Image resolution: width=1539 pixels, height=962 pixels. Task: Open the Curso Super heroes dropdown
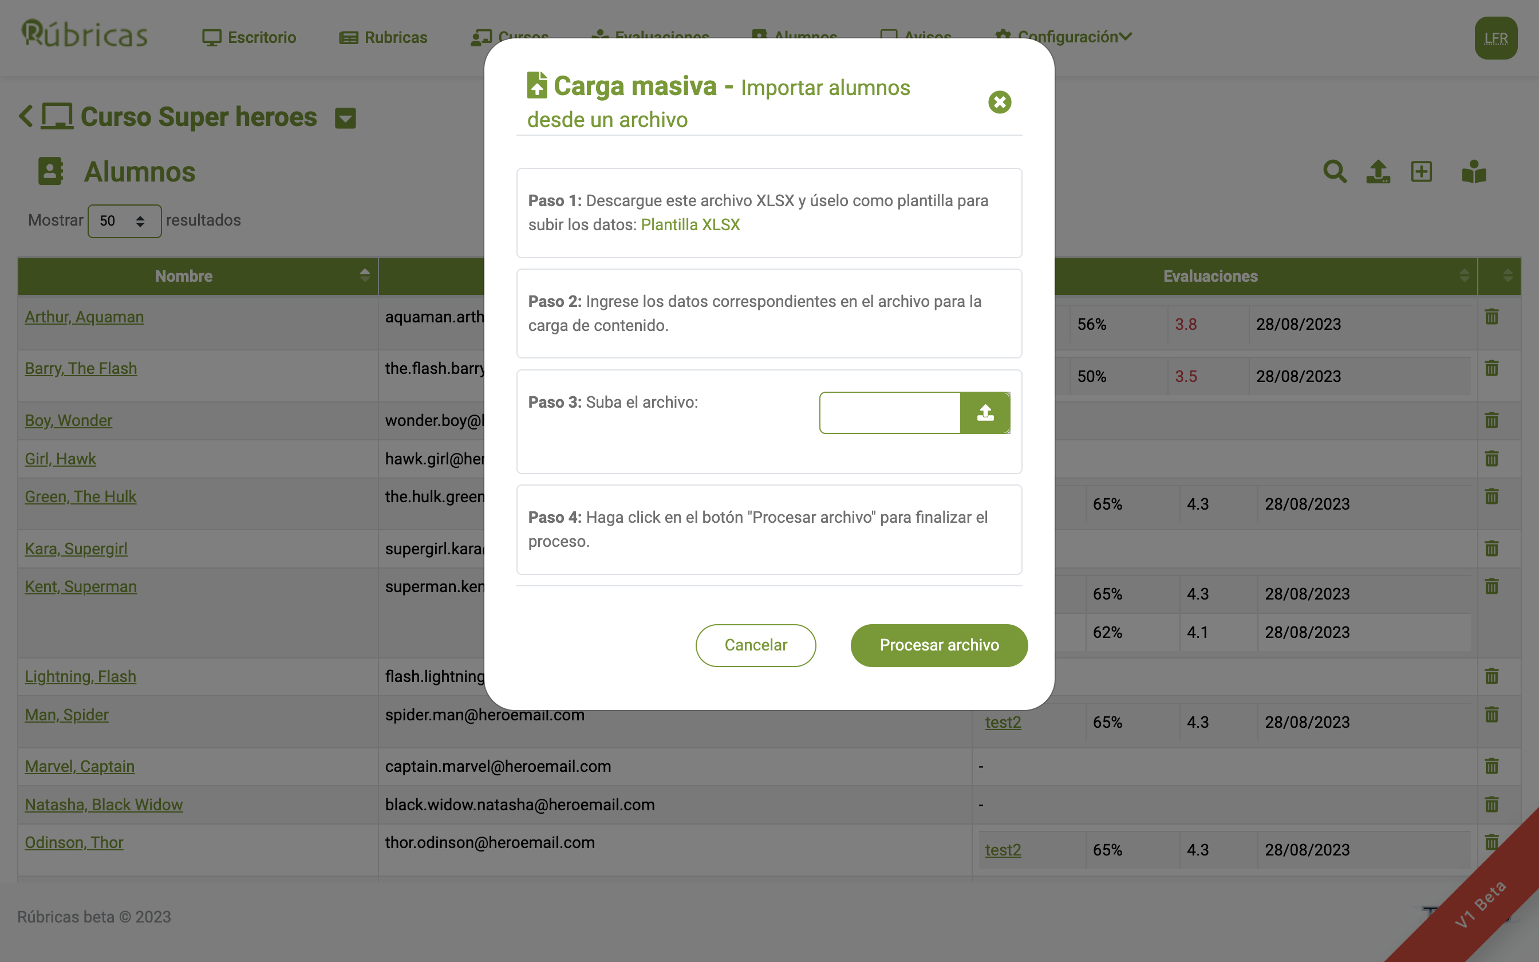click(345, 119)
